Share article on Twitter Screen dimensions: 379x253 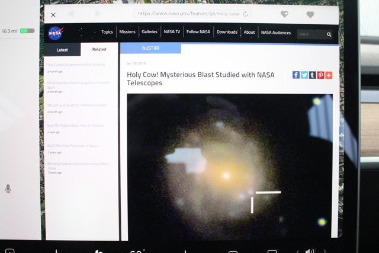pyautogui.click(x=304, y=75)
